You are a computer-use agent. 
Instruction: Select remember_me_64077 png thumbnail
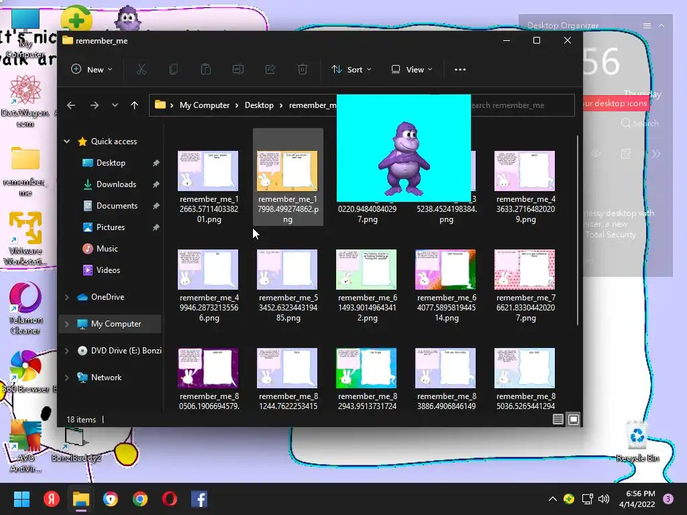(445, 270)
